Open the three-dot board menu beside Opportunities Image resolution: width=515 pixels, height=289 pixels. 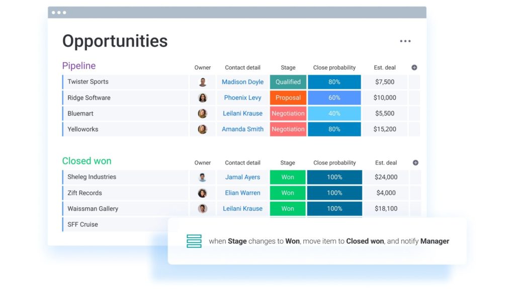pos(405,41)
